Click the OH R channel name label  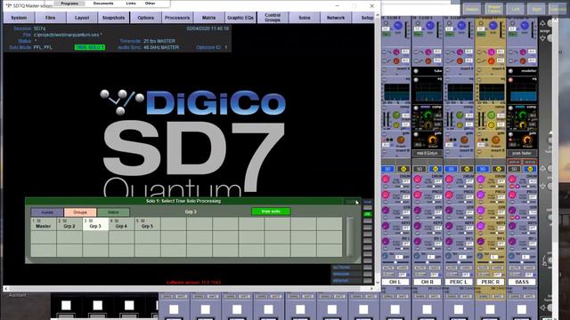(x=427, y=282)
